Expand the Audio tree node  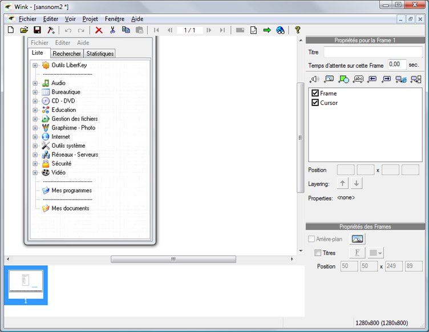(x=35, y=83)
